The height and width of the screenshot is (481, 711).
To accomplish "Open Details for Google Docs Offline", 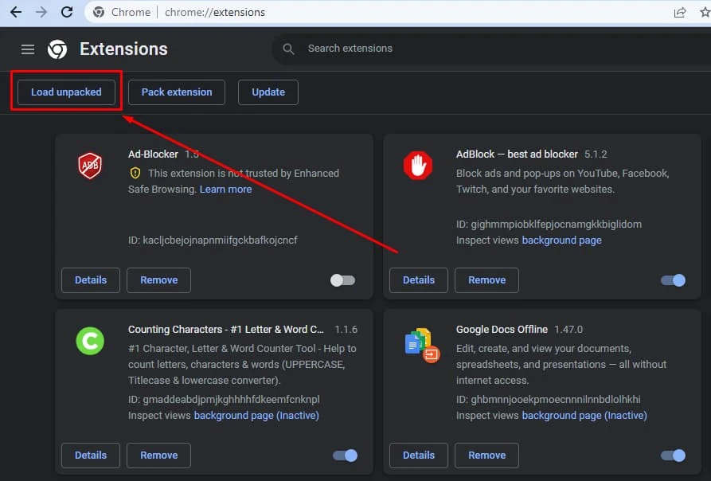I will click(419, 456).
